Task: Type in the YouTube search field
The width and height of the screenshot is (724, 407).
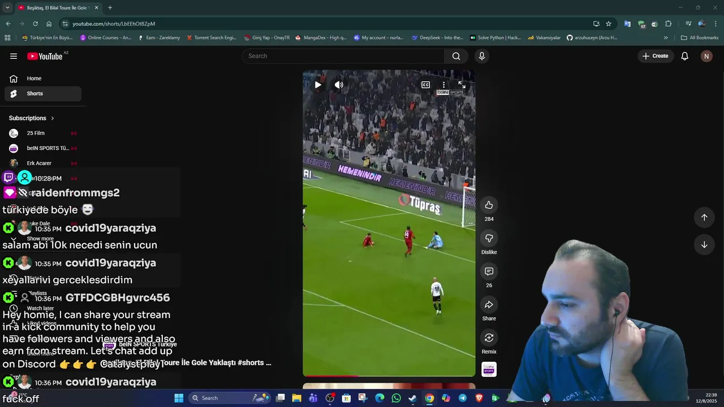Action: 343,56
